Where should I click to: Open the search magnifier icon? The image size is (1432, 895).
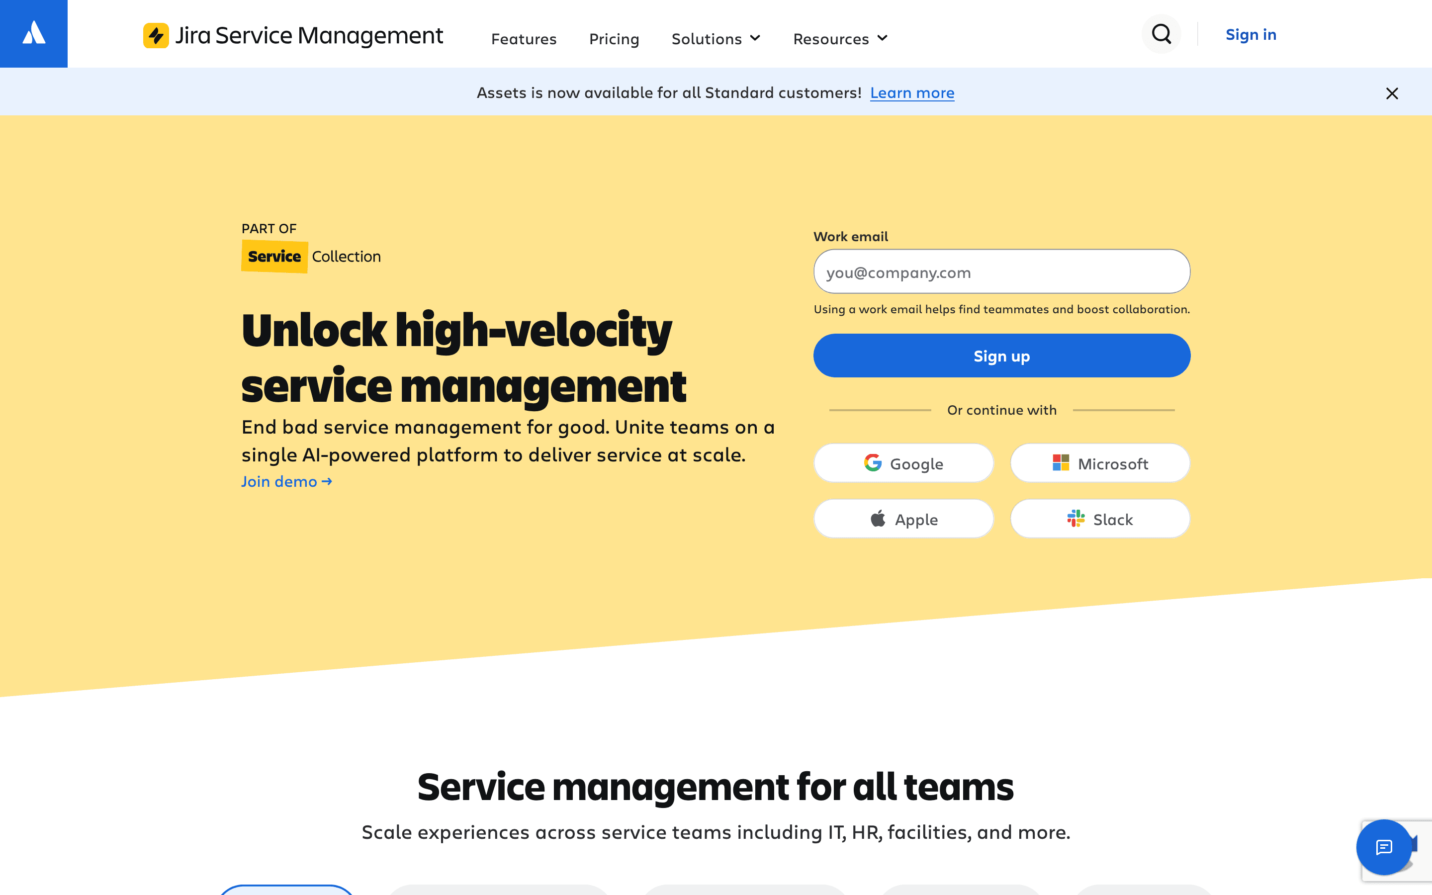(x=1161, y=34)
